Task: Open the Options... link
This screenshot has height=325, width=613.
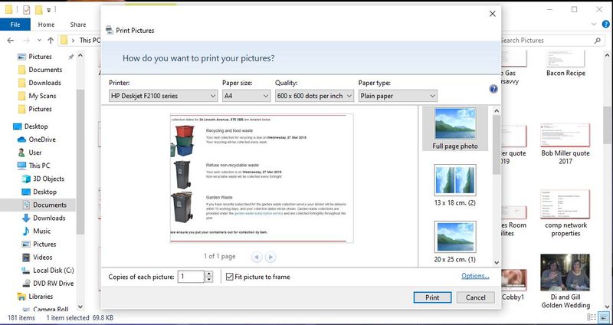Action: [x=475, y=277]
